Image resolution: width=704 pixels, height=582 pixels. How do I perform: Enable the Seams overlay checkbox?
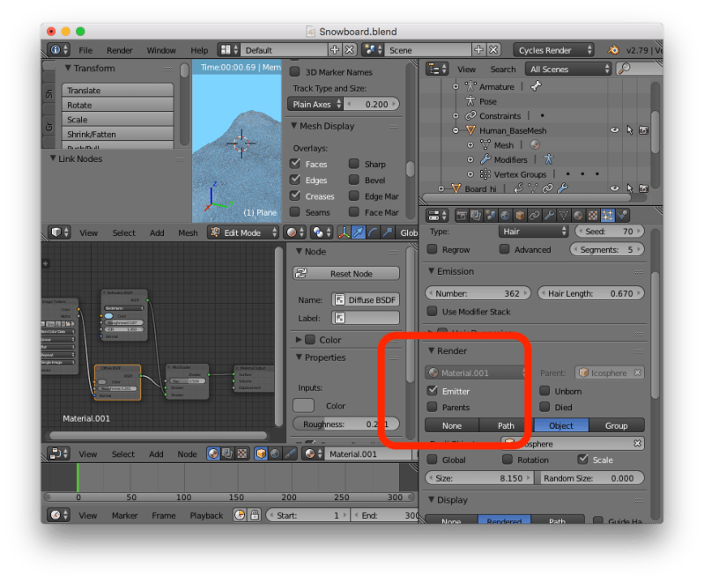pyautogui.click(x=295, y=212)
